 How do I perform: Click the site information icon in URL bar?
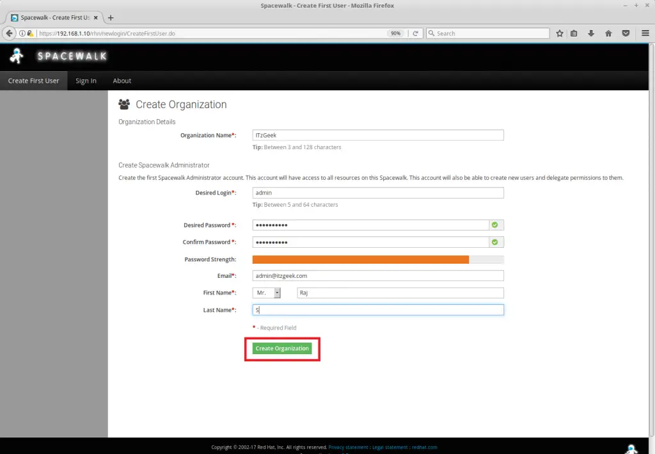tap(22, 33)
